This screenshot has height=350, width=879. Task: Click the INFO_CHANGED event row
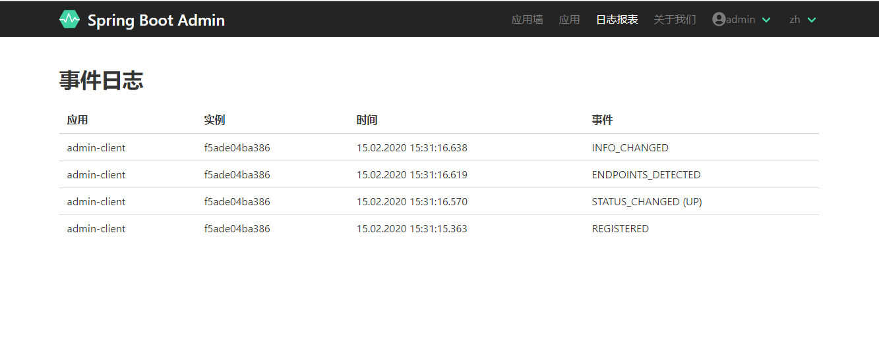point(630,148)
